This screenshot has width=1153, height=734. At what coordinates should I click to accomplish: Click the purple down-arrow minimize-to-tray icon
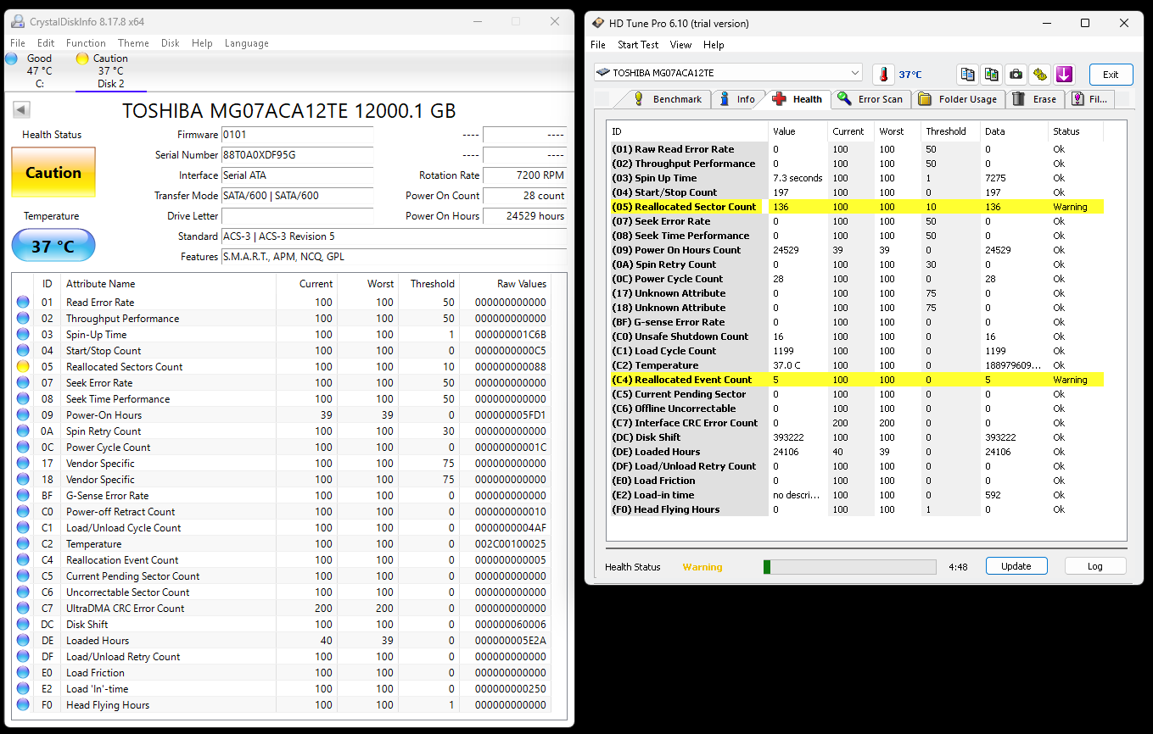(x=1065, y=75)
